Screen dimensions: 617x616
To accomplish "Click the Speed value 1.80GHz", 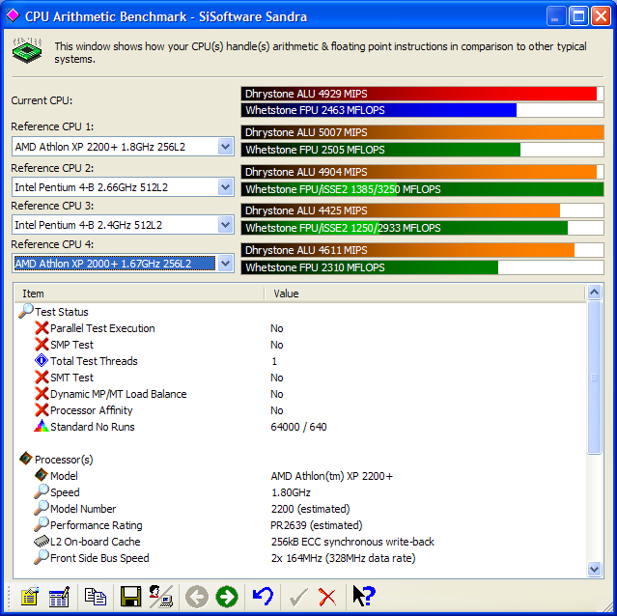I will tap(291, 492).
